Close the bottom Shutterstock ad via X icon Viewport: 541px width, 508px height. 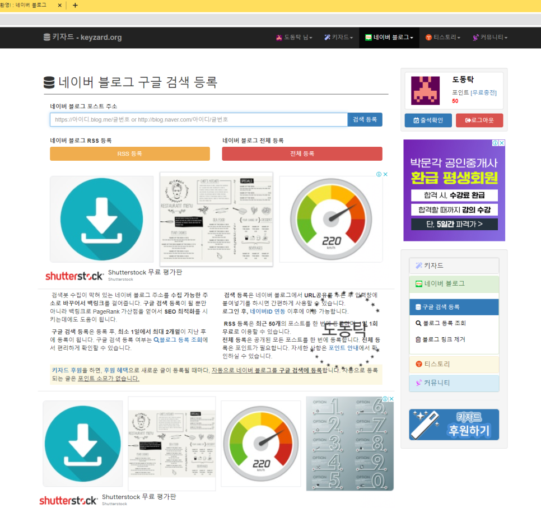(x=391, y=399)
